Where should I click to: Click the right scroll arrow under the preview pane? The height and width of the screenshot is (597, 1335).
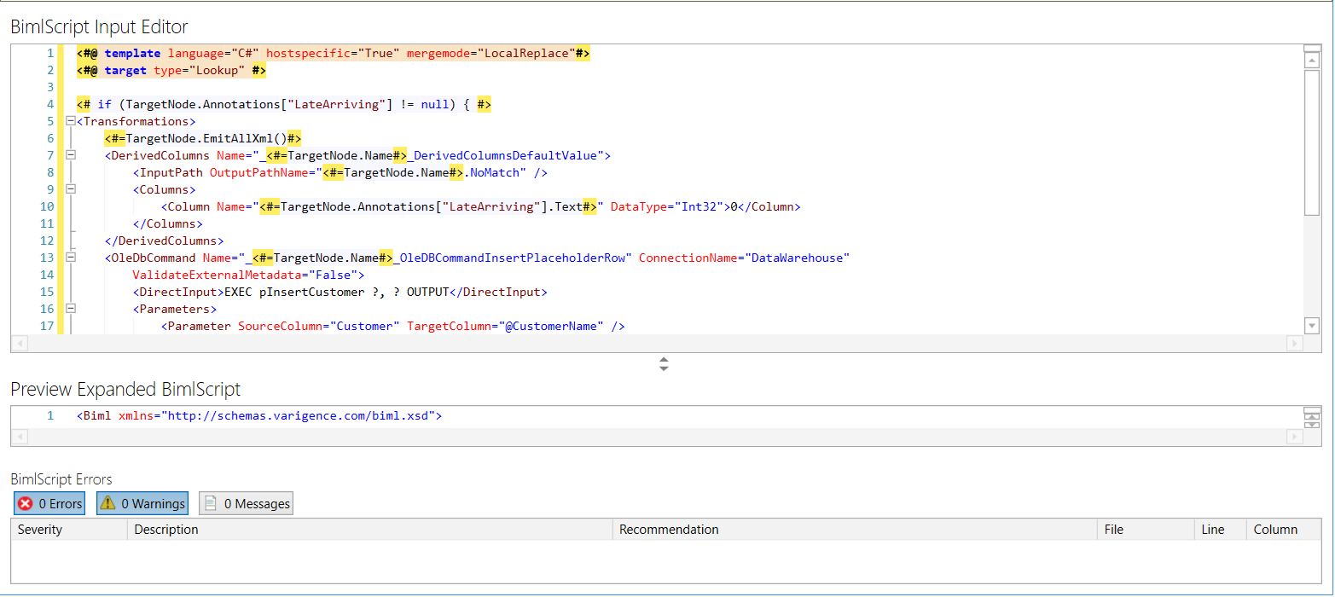pyautogui.click(x=1296, y=437)
